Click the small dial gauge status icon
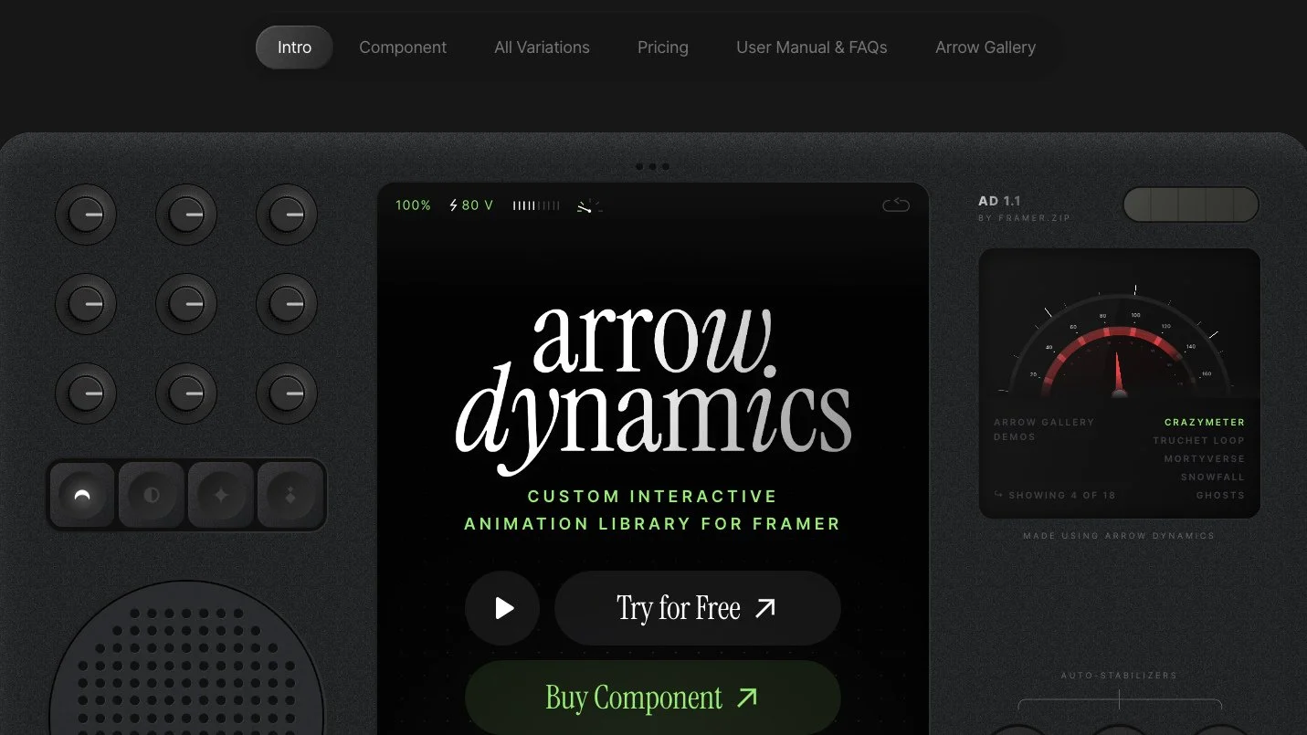This screenshot has width=1307, height=735. [x=589, y=206]
